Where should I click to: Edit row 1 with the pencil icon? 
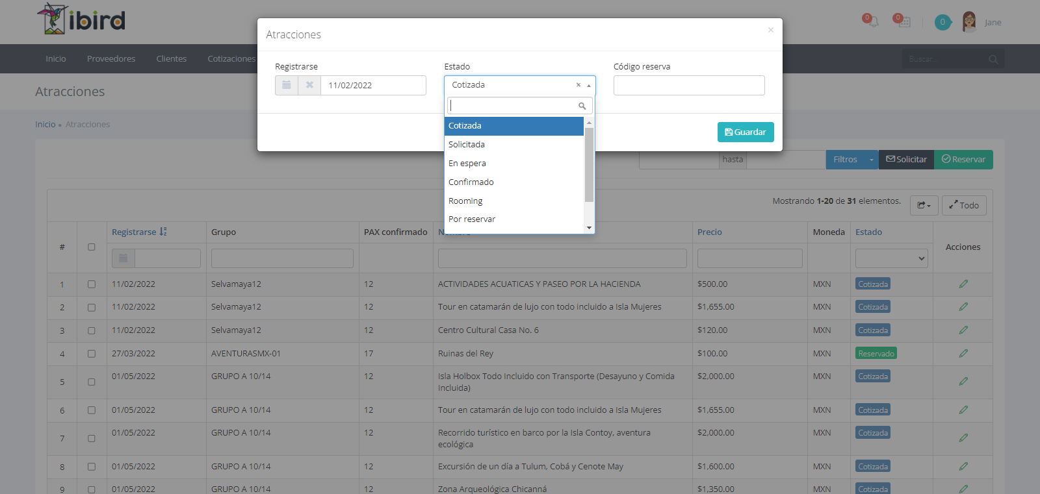[963, 284]
